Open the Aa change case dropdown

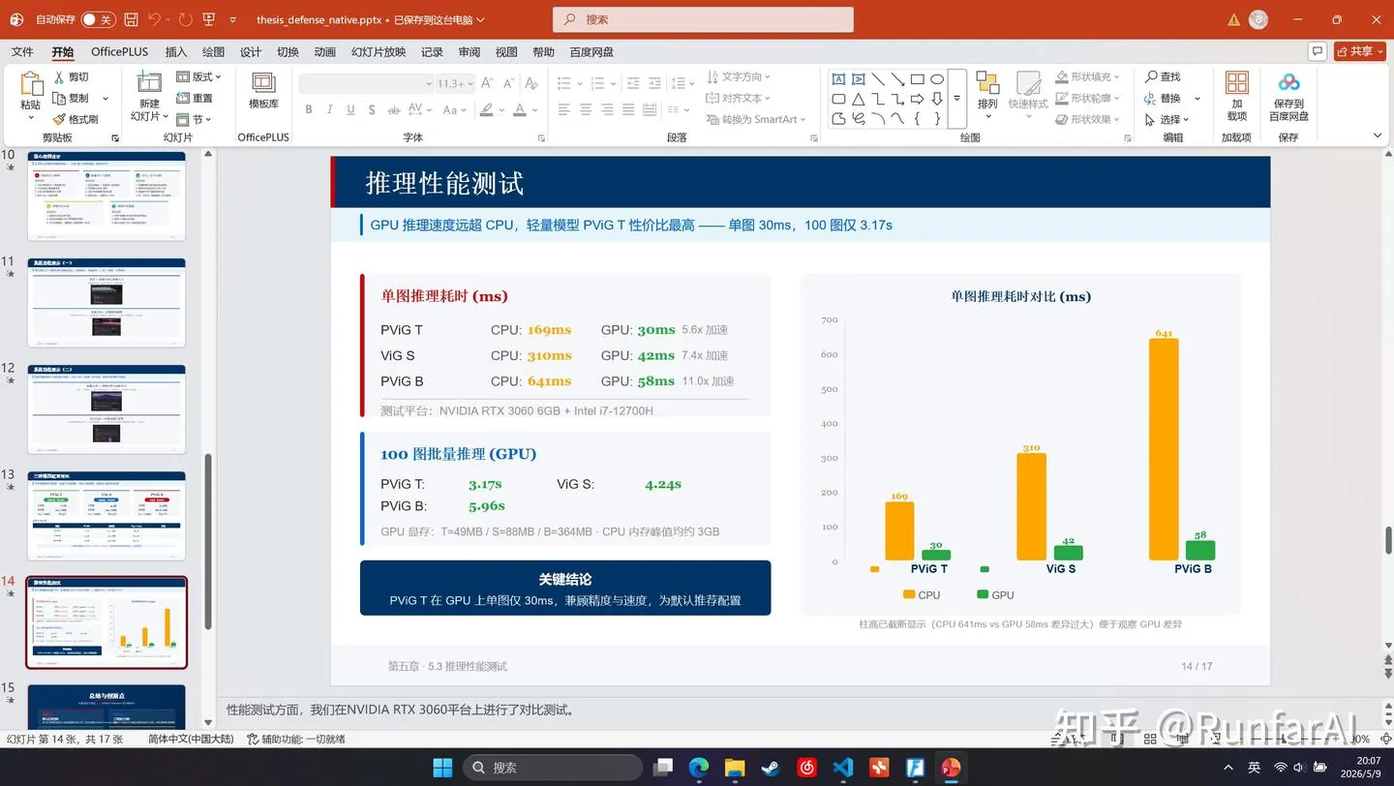[453, 109]
